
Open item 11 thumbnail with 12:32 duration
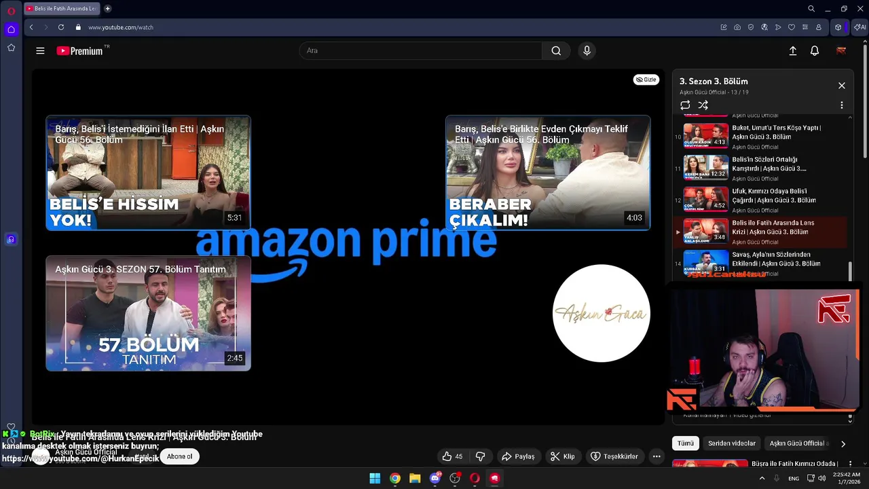click(x=705, y=168)
